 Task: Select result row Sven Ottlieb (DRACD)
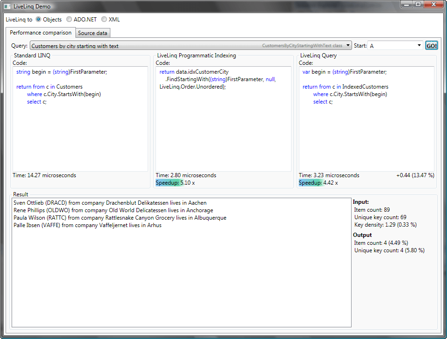coord(110,203)
